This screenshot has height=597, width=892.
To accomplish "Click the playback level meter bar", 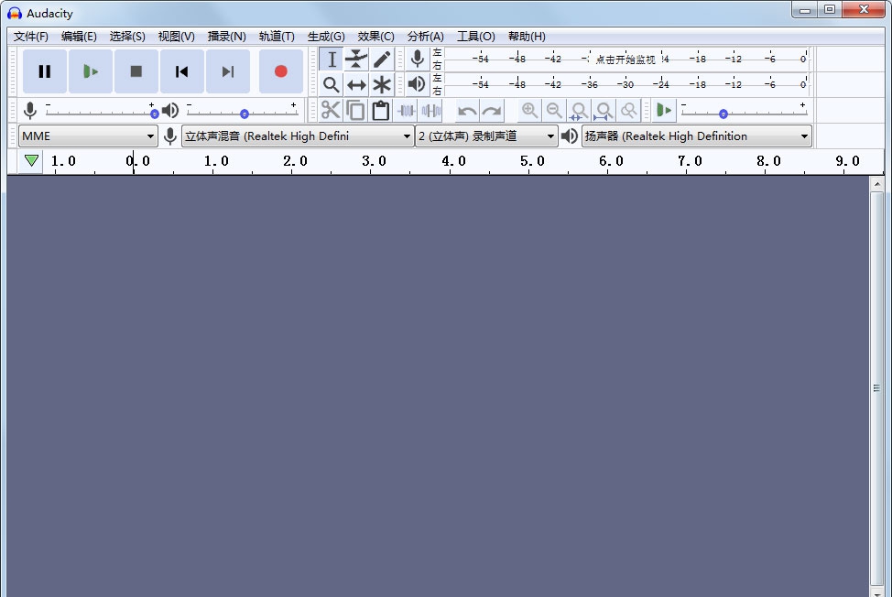I will coord(625,84).
